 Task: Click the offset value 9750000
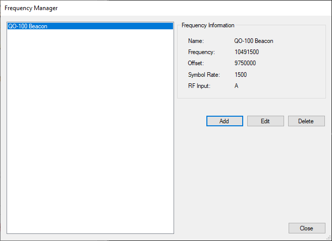pyautogui.click(x=245, y=63)
